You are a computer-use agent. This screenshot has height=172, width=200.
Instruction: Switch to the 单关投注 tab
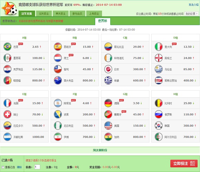[61, 14]
